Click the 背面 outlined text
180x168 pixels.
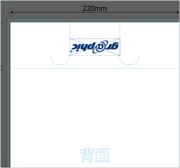(95, 155)
